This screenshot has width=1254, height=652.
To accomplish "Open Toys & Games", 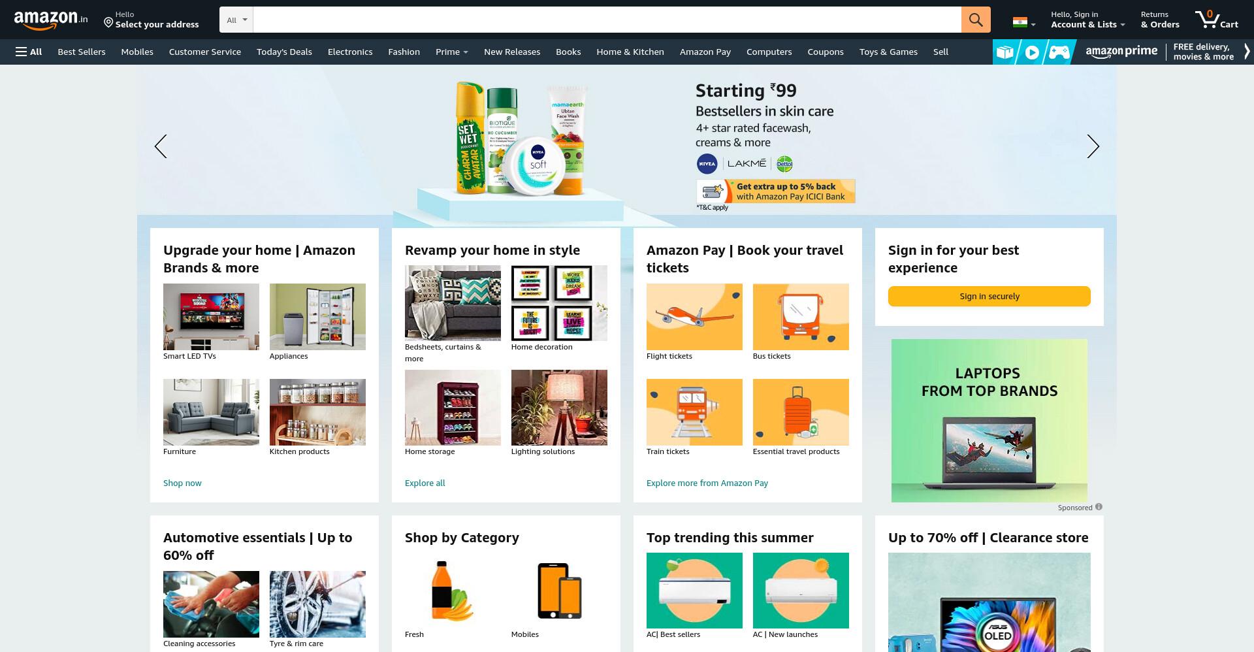I will [x=888, y=52].
